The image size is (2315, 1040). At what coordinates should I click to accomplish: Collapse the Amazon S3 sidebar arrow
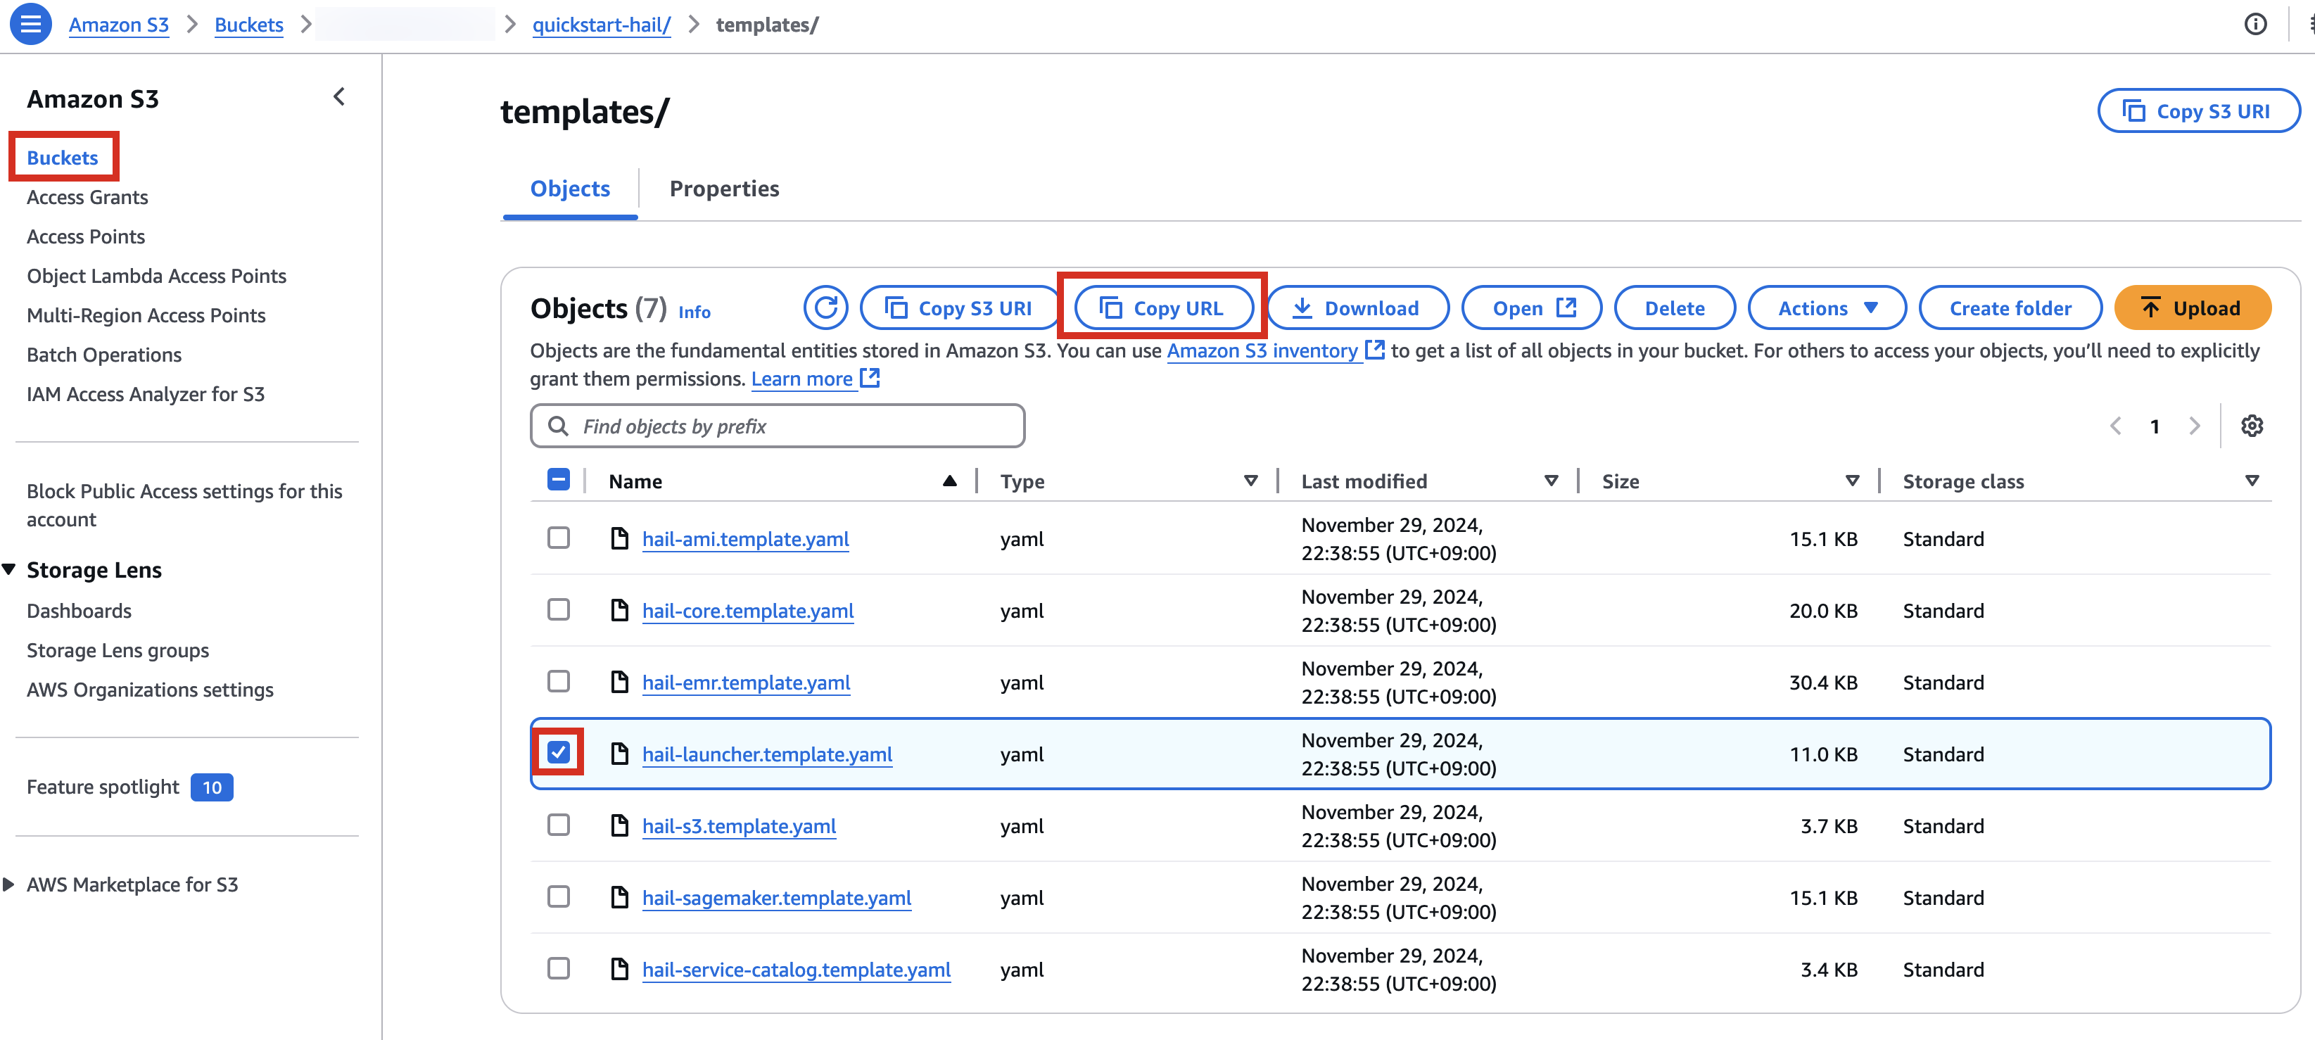(x=338, y=97)
